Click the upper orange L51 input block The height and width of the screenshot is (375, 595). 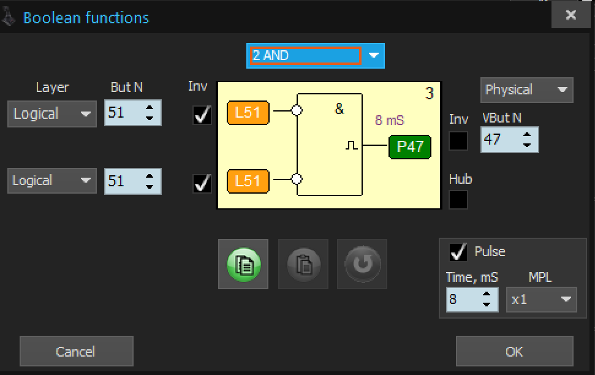[x=248, y=113]
